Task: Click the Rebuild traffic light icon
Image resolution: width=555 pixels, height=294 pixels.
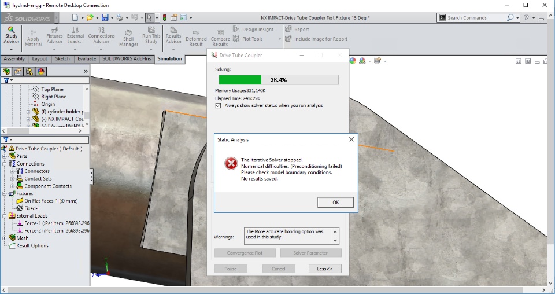Action: 165,17
